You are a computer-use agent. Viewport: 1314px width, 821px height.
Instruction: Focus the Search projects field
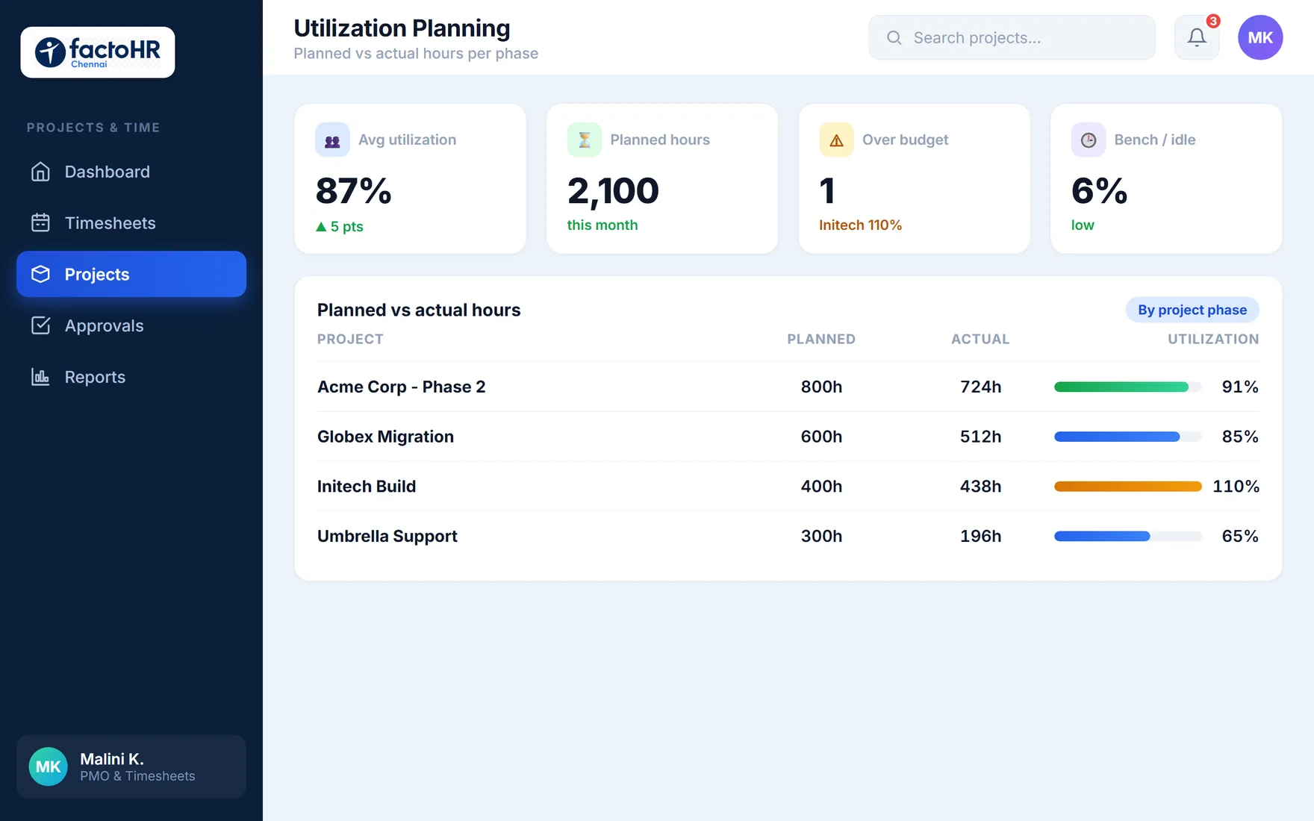pos(1012,37)
